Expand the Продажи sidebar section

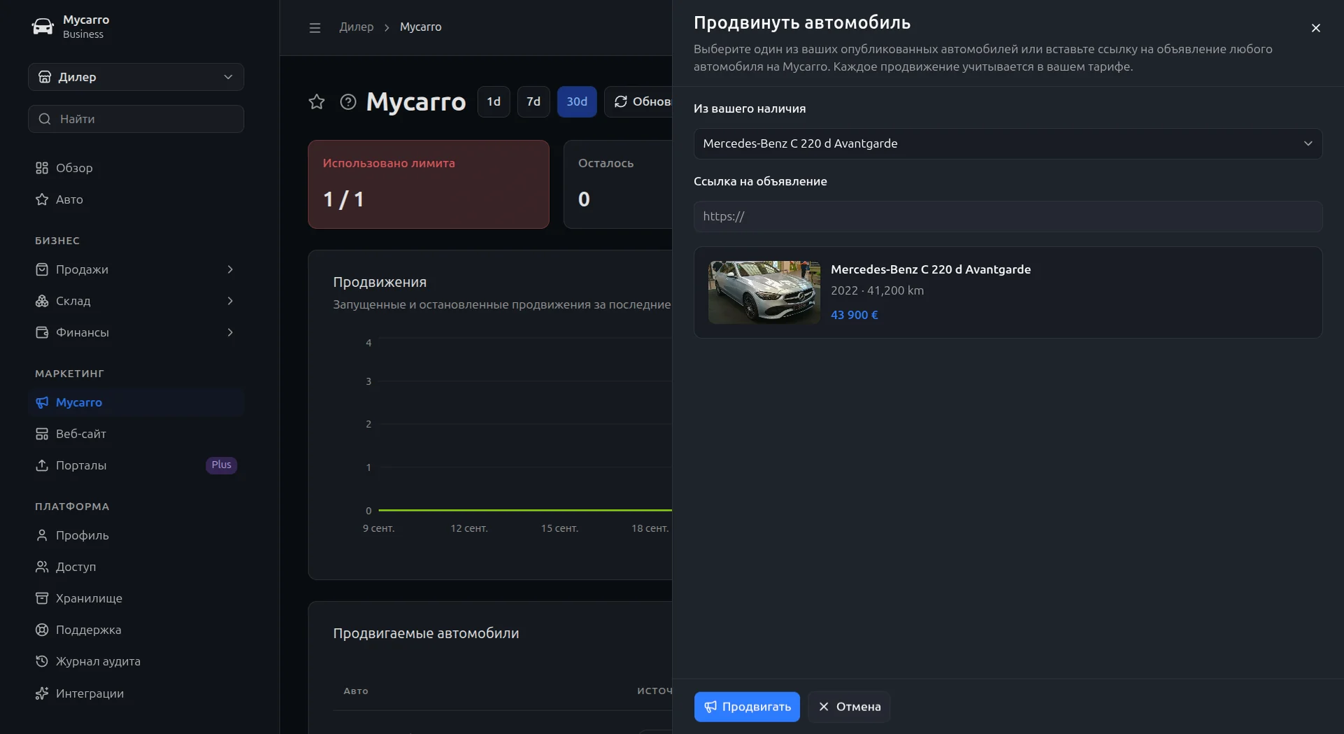[136, 269]
